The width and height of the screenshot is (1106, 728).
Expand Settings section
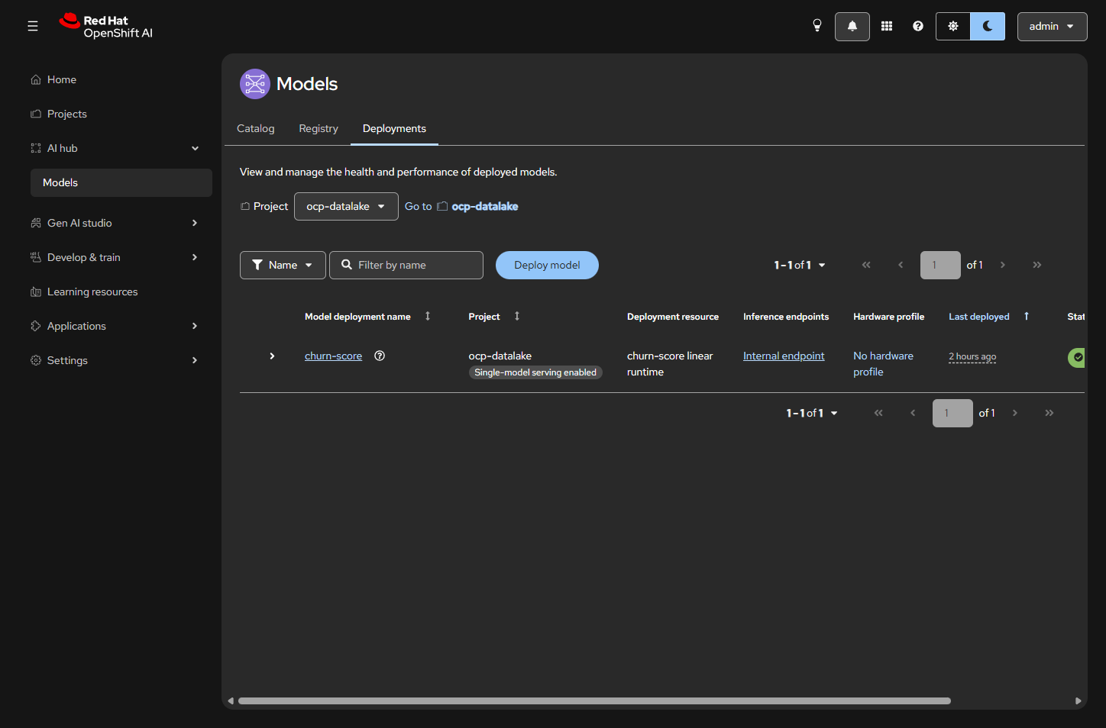pyautogui.click(x=121, y=360)
